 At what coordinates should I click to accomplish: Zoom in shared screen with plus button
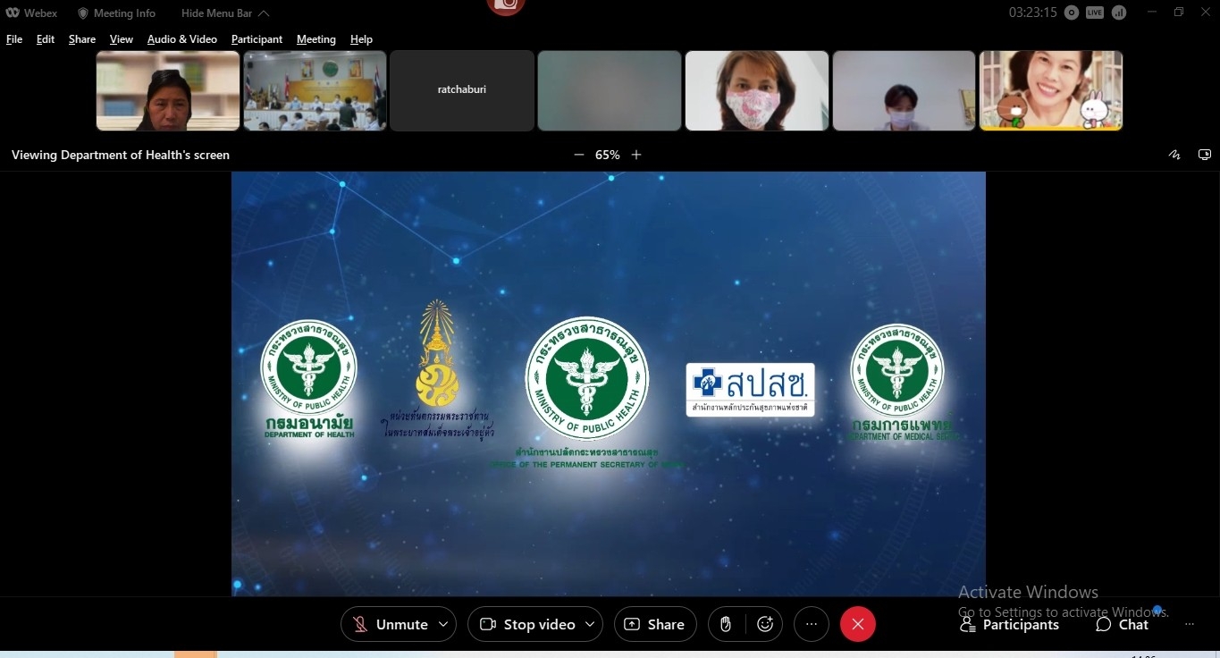coord(636,155)
